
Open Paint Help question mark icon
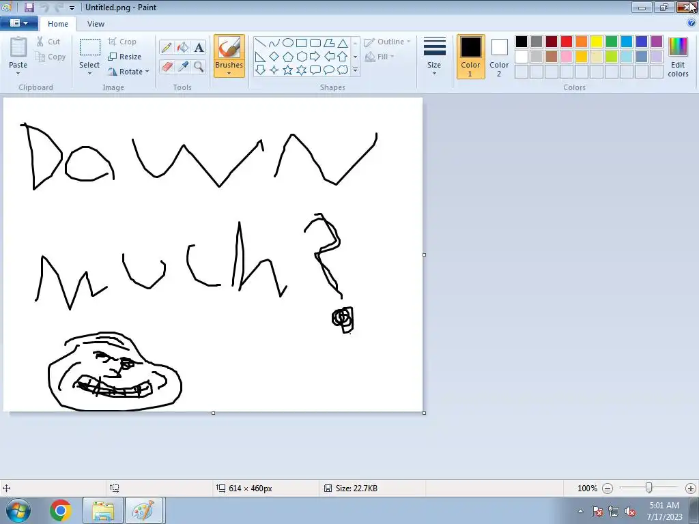(691, 23)
